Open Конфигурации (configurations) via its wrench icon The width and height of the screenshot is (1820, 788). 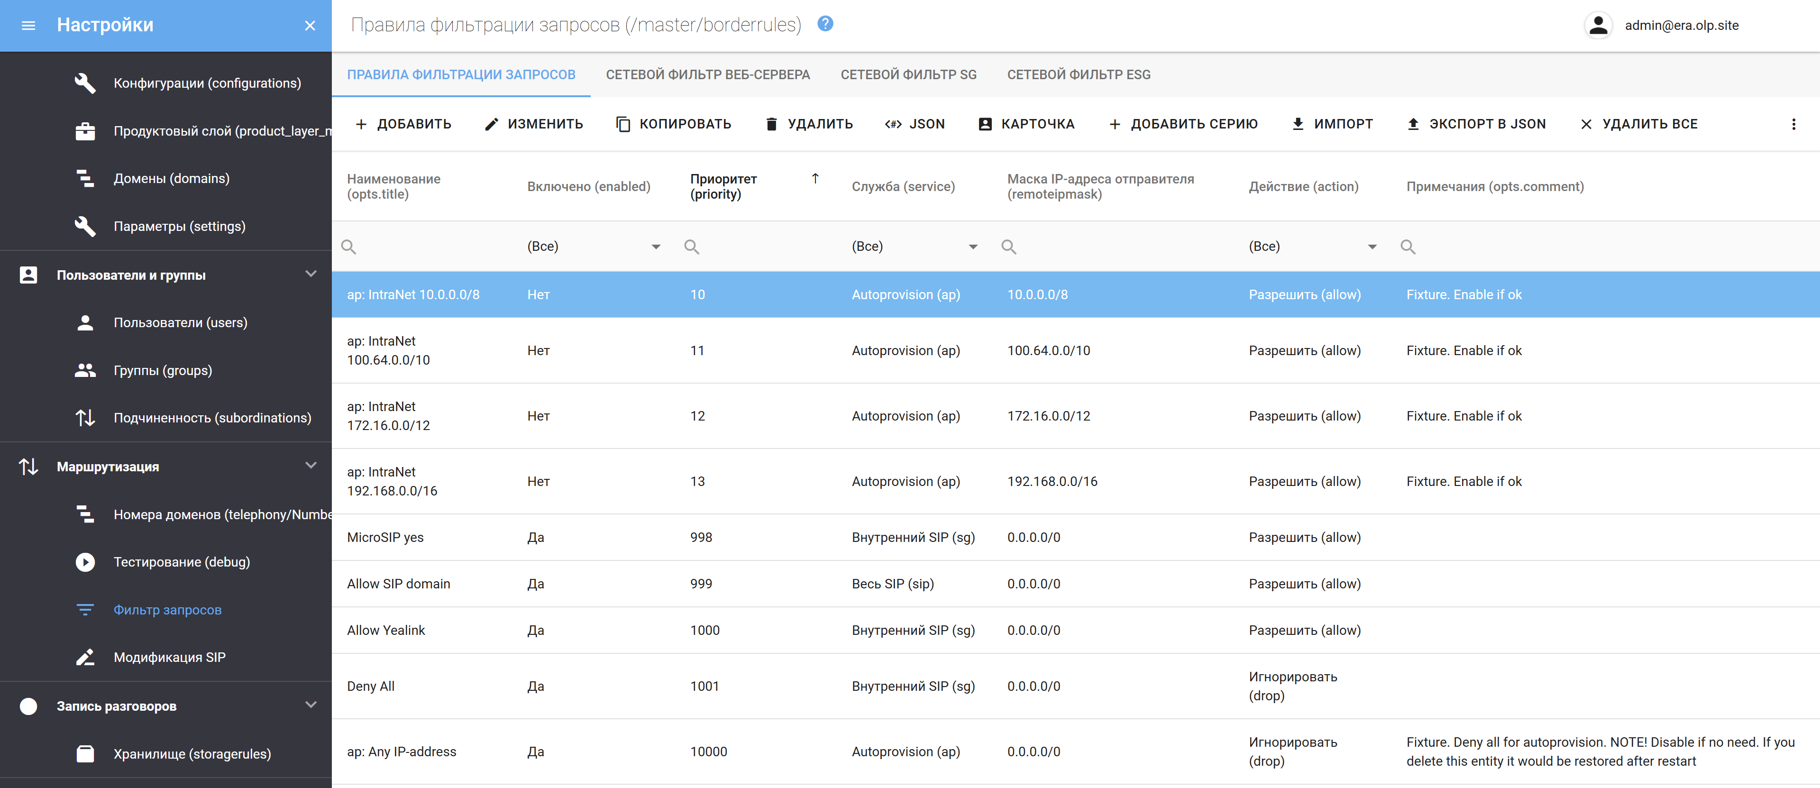pyautogui.click(x=85, y=83)
